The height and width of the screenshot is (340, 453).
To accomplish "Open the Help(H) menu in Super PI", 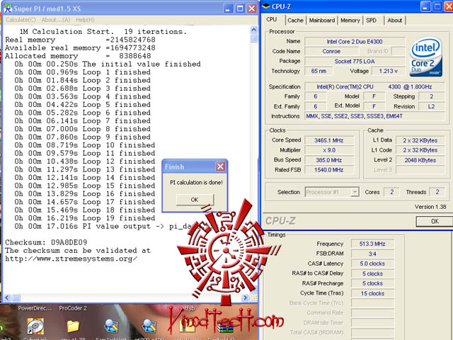I will tap(85, 20).
